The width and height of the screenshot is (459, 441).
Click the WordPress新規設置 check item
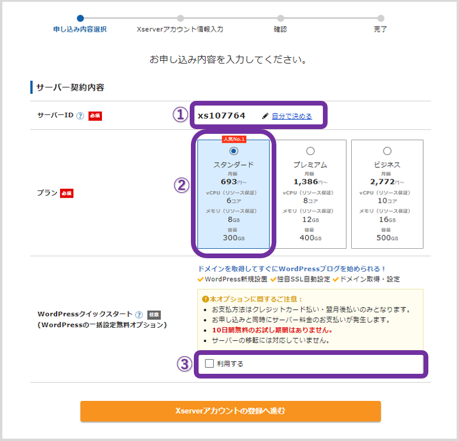coord(233,279)
